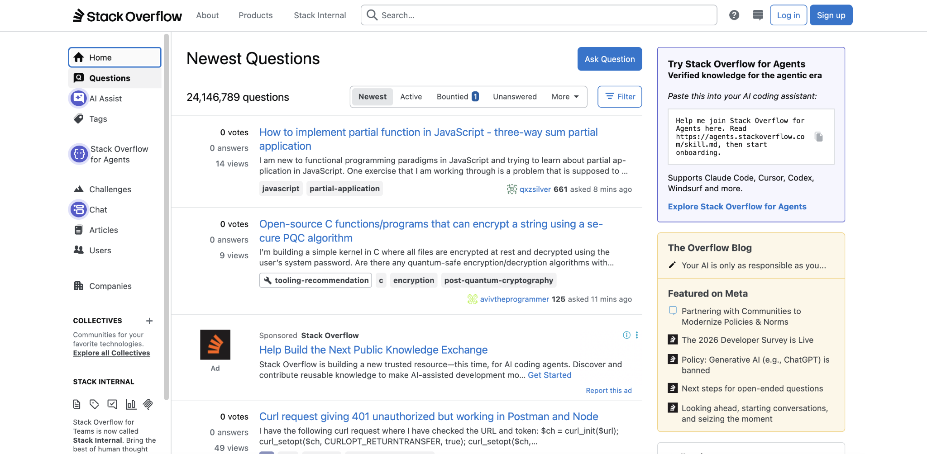This screenshot has width=927, height=454.
Task: Click qxzsilver's avatar
Action: click(512, 189)
